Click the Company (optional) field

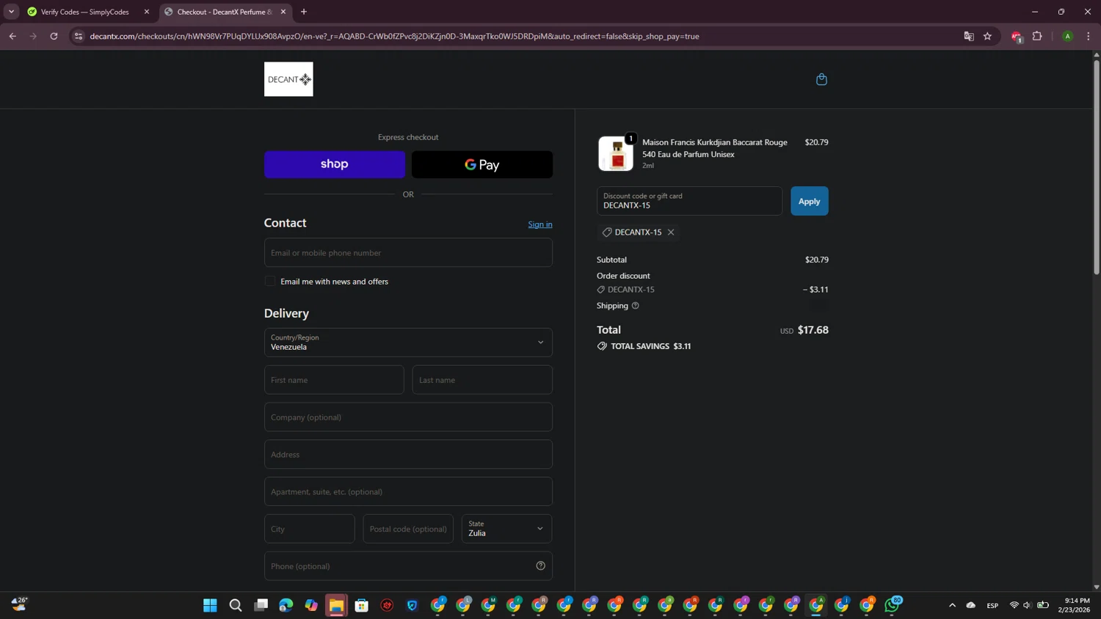(x=408, y=417)
